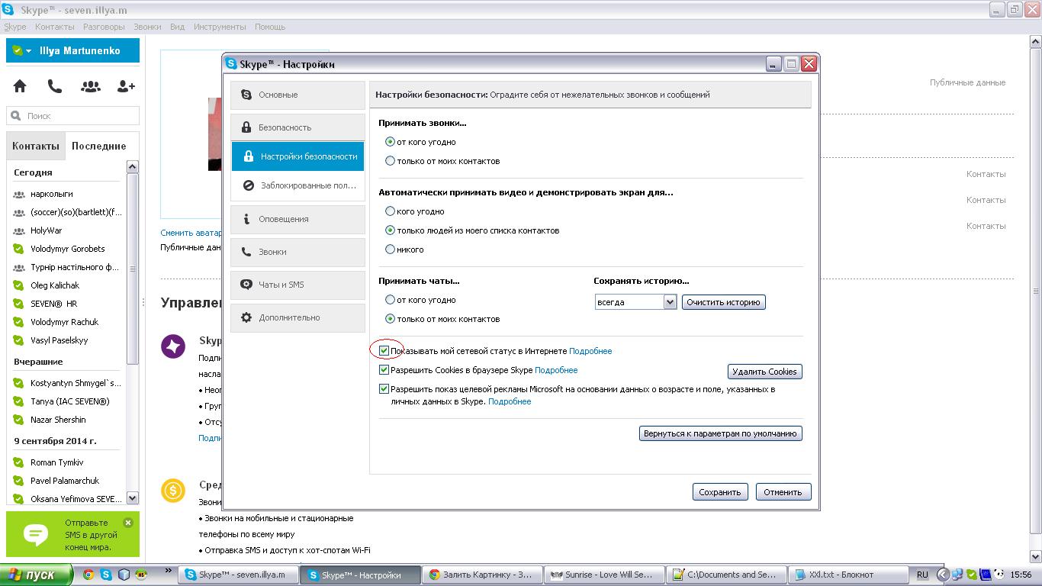
Task: Open the Сохранять историю dropdown
Action: click(635, 302)
